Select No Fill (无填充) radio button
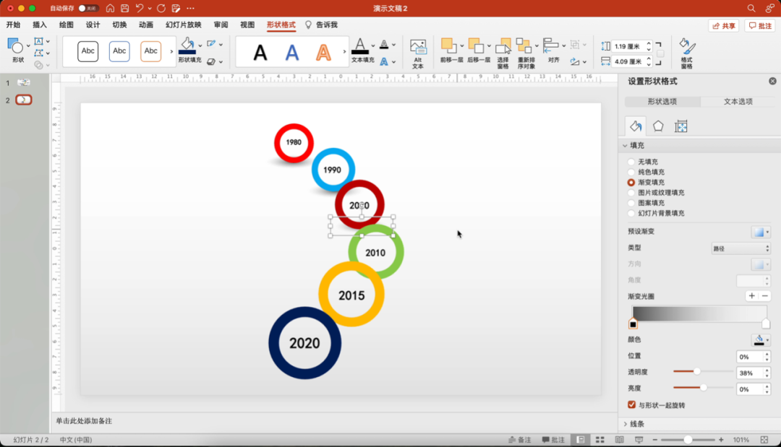This screenshot has height=447, width=781. pos(631,162)
